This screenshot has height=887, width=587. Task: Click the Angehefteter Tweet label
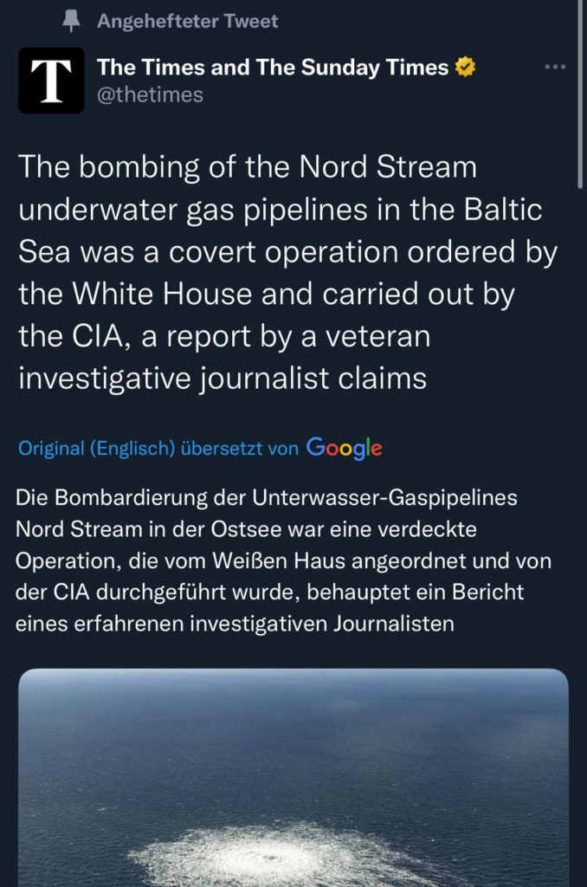(x=188, y=21)
